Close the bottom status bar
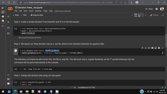Image resolution: width=167 pixels, height=94 pixels. click(x=165, y=88)
